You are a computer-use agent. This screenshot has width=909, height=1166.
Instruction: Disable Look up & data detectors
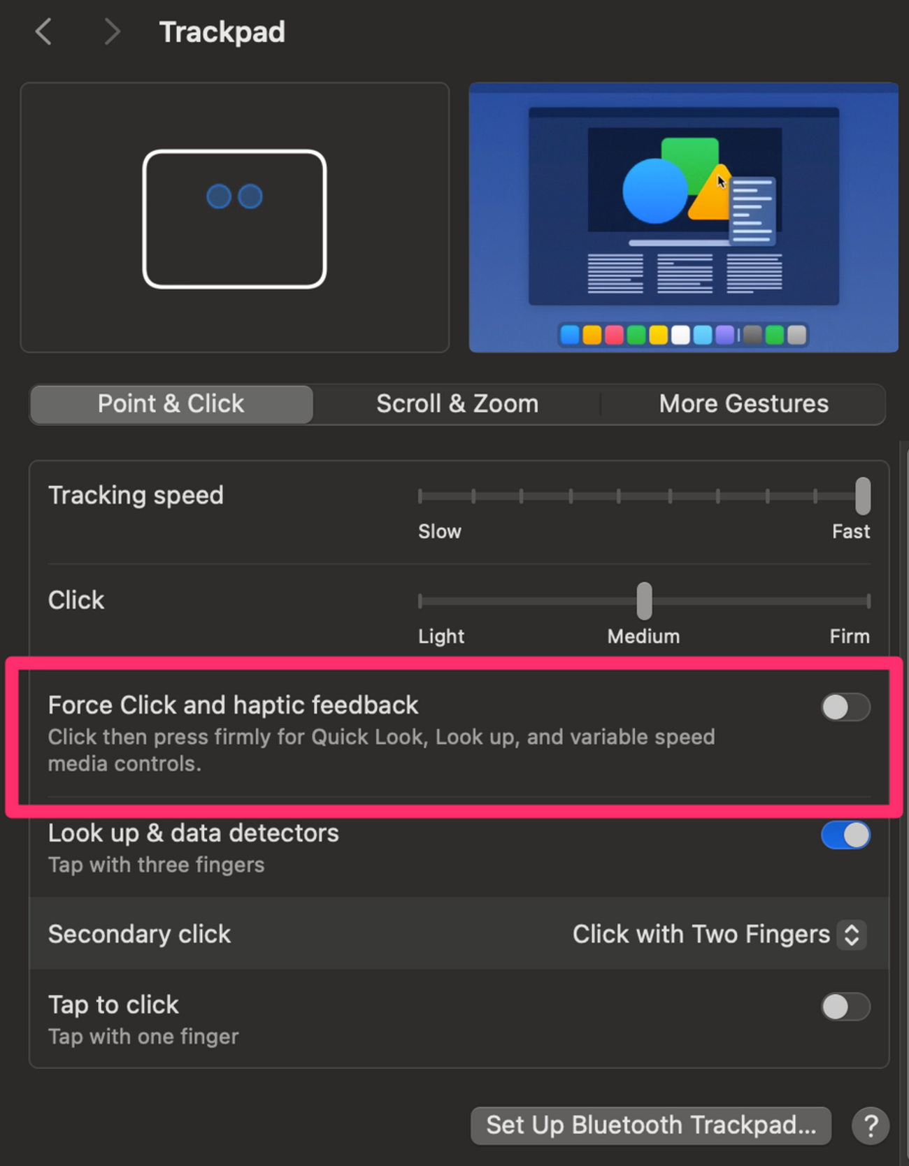click(x=845, y=836)
